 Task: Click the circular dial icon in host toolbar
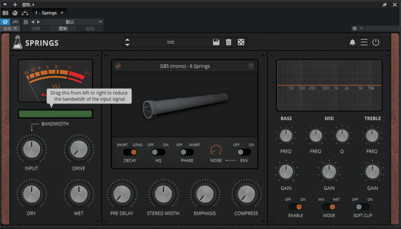pos(15,13)
